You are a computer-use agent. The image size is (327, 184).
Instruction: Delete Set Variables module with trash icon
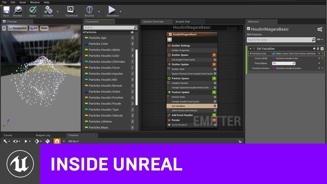coord(318,49)
